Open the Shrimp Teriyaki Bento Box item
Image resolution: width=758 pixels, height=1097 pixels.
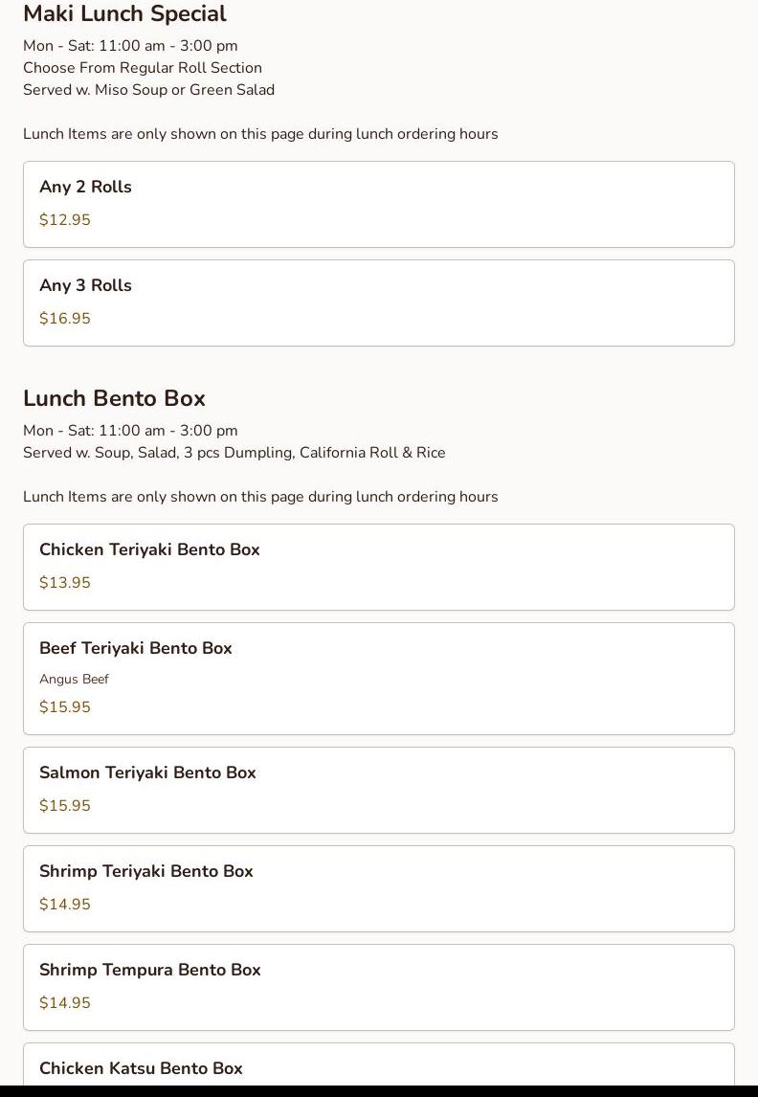378,887
